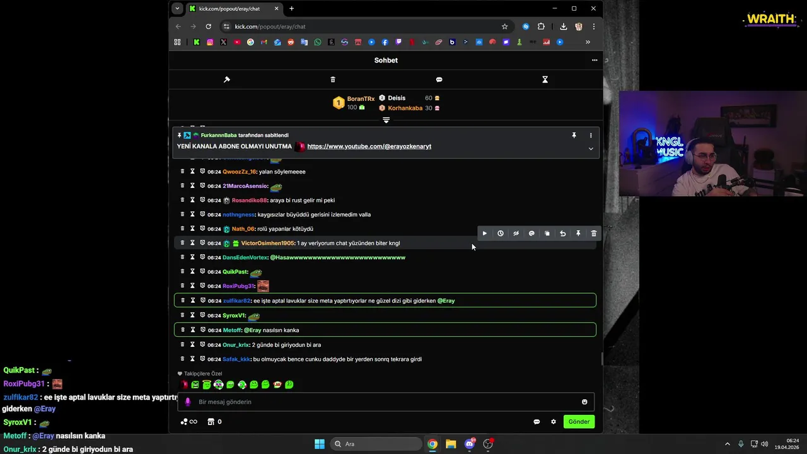Open chat settings gear icon
This screenshot has height=454, width=807.
click(554, 422)
